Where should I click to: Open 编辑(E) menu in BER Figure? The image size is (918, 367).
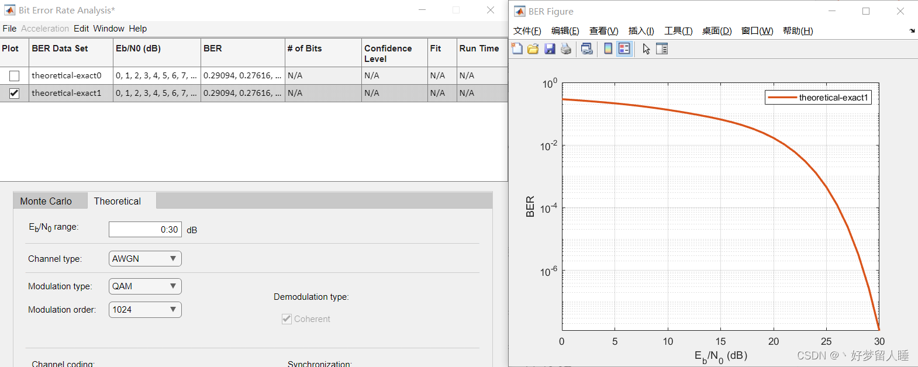[565, 30]
